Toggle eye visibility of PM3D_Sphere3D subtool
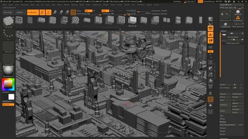 (242, 39)
